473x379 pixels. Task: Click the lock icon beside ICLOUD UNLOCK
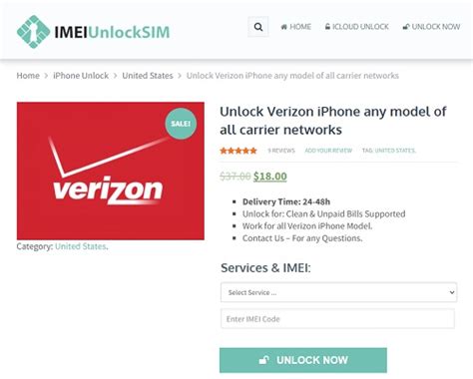327,27
